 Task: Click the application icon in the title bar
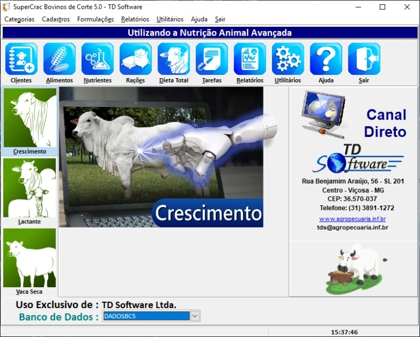coord(6,7)
